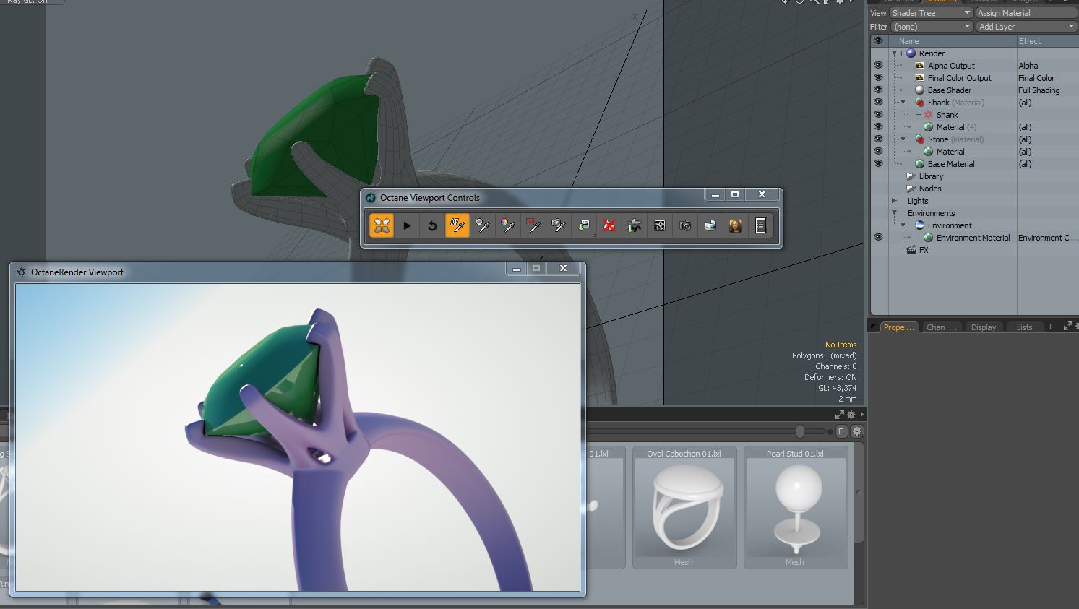The height and width of the screenshot is (609, 1079).
Task: Add a new tab with the plus button
Action: coord(1050,327)
